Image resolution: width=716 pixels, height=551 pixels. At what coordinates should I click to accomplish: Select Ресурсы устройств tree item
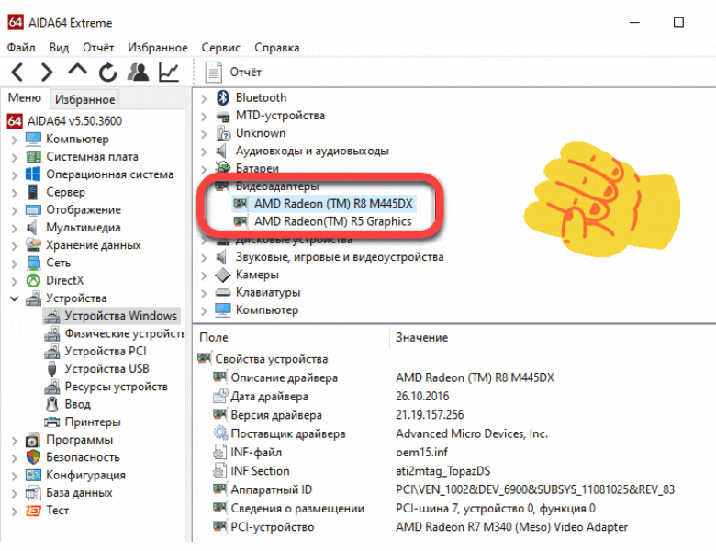point(116,387)
